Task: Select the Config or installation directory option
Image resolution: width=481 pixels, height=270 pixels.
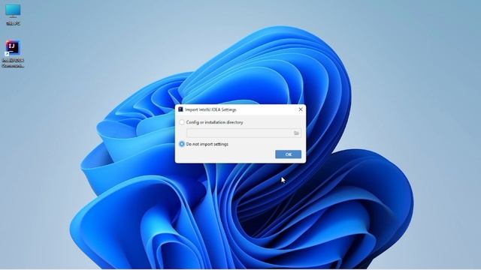Action: coord(182,122)
